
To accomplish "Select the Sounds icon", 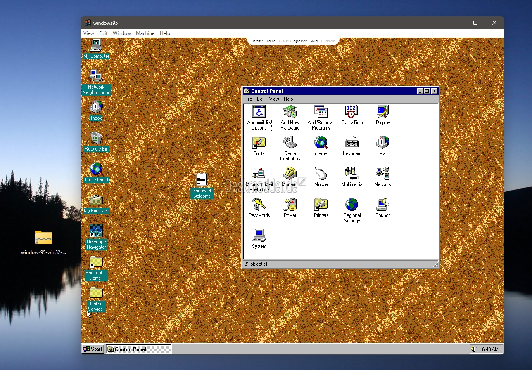I will tap(383, 205).
